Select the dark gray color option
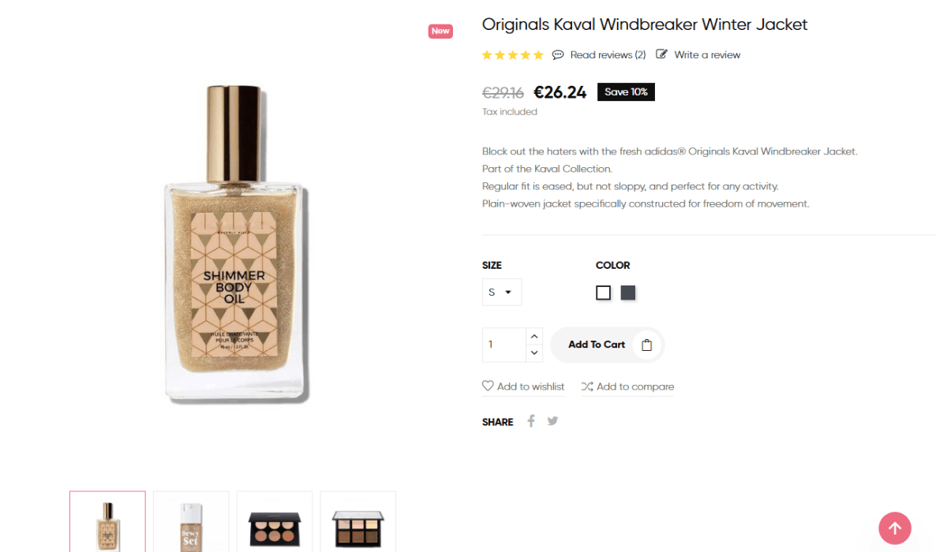This screenshot has height=552, width=947. pos(628,293)
